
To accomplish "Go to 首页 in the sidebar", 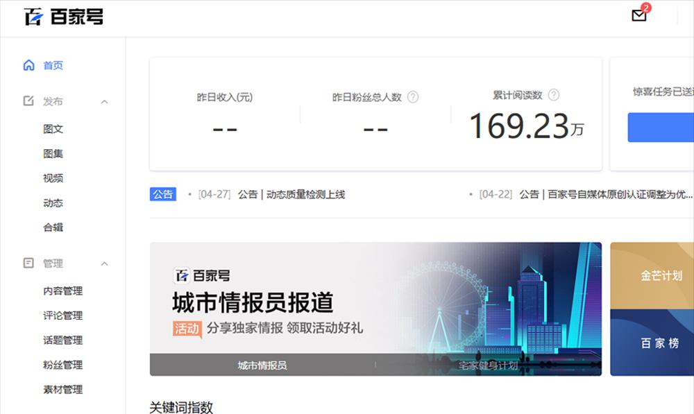I will 53,65.
